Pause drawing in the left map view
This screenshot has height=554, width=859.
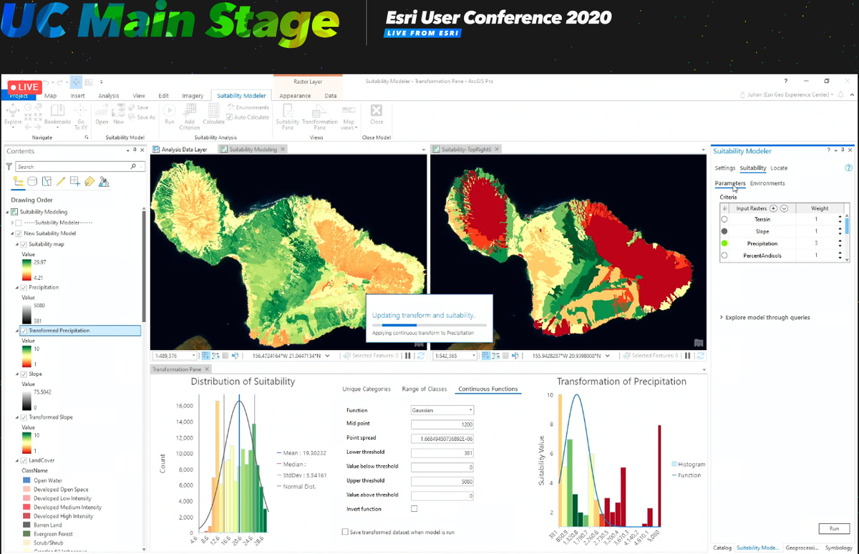click(407, 356)
